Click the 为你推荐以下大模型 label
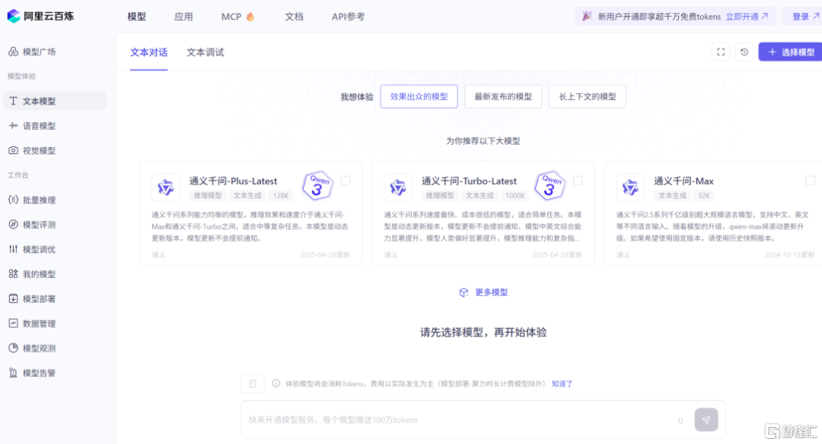The height and width of the screenshot is (444, 822). (483, 141)
